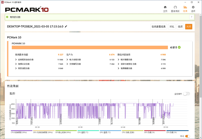
Task: Select the results (结果) bar chart icon
Action: [x=185, y=7]
